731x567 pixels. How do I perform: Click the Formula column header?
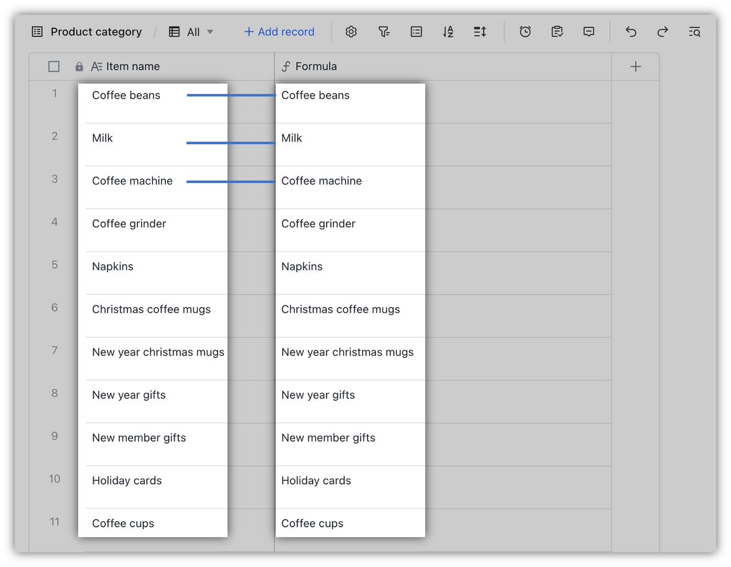click(x=316, y=67)
